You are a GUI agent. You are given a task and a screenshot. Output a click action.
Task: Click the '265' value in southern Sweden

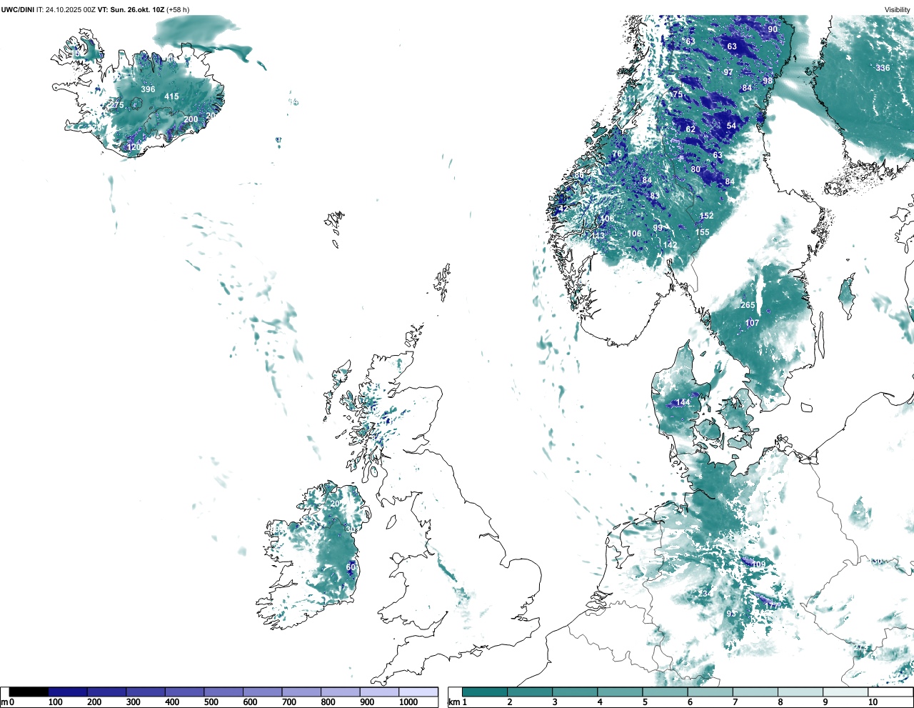[748, 305]
